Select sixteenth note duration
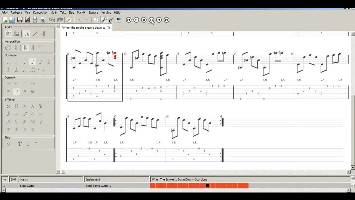The height and width of the screenshot is (200, 355). tap(40, 62)
